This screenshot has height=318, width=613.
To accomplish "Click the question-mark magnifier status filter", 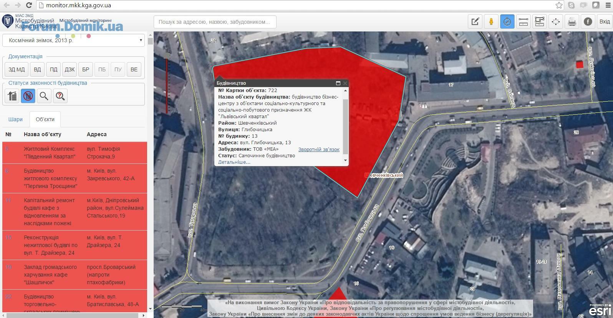I will click(60, 96).
